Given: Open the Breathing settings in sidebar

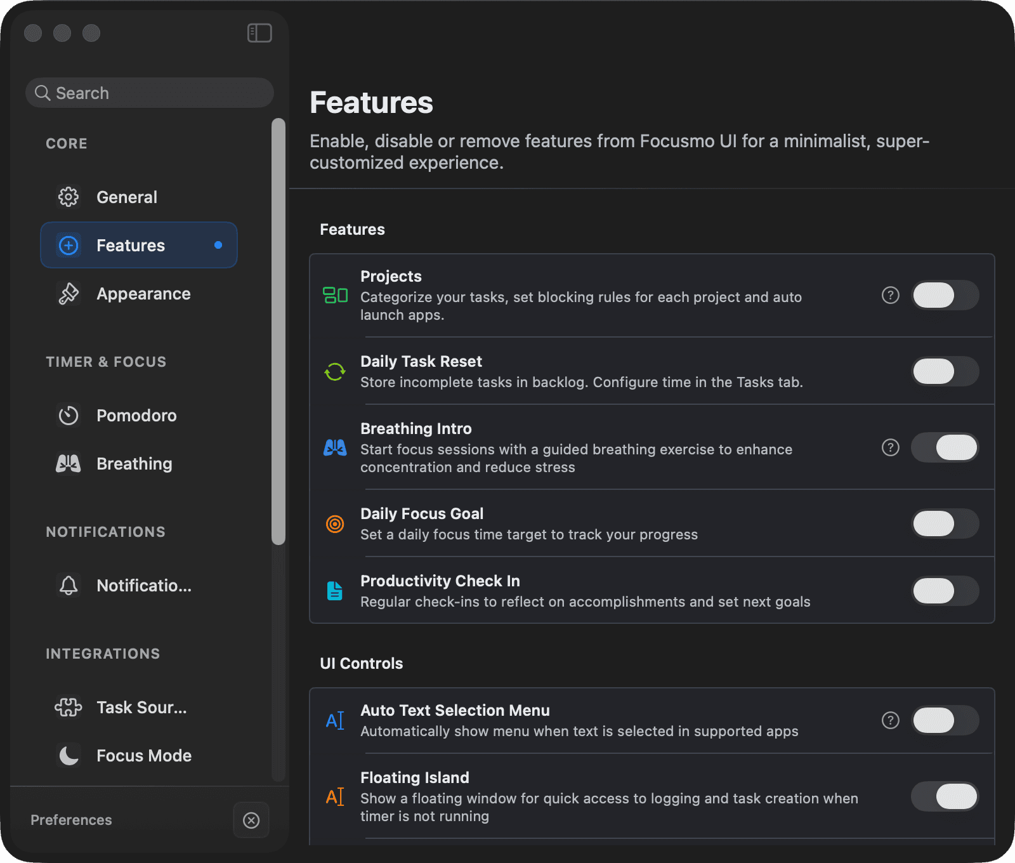Looking at the screenshot, I should [139, 463].
